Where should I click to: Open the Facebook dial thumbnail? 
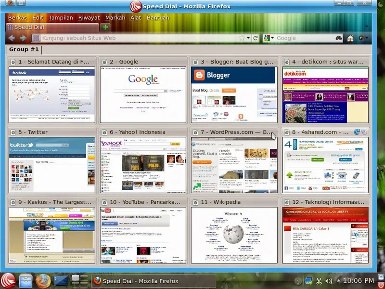(x=52, y=94)
